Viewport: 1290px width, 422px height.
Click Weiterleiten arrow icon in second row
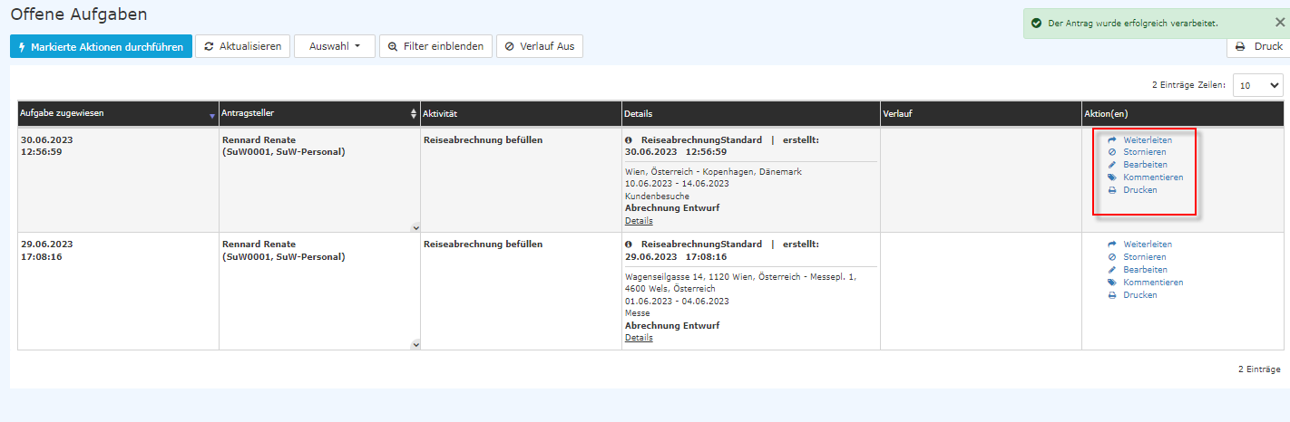pos(1112,245)
